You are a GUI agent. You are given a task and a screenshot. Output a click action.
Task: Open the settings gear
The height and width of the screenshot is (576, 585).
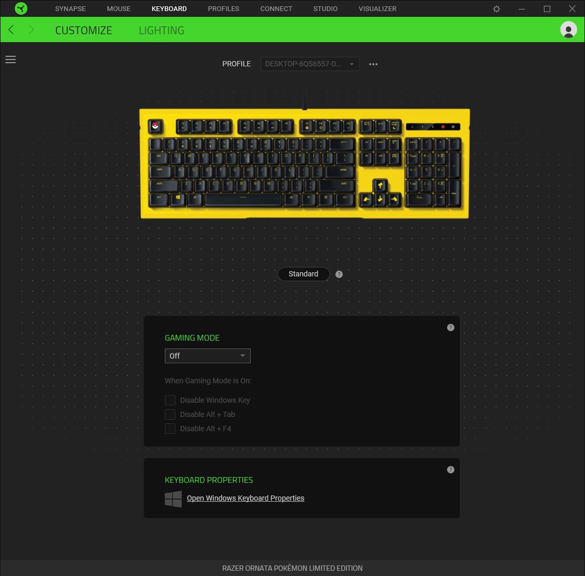pyautogui.click(x=496, y=8)
